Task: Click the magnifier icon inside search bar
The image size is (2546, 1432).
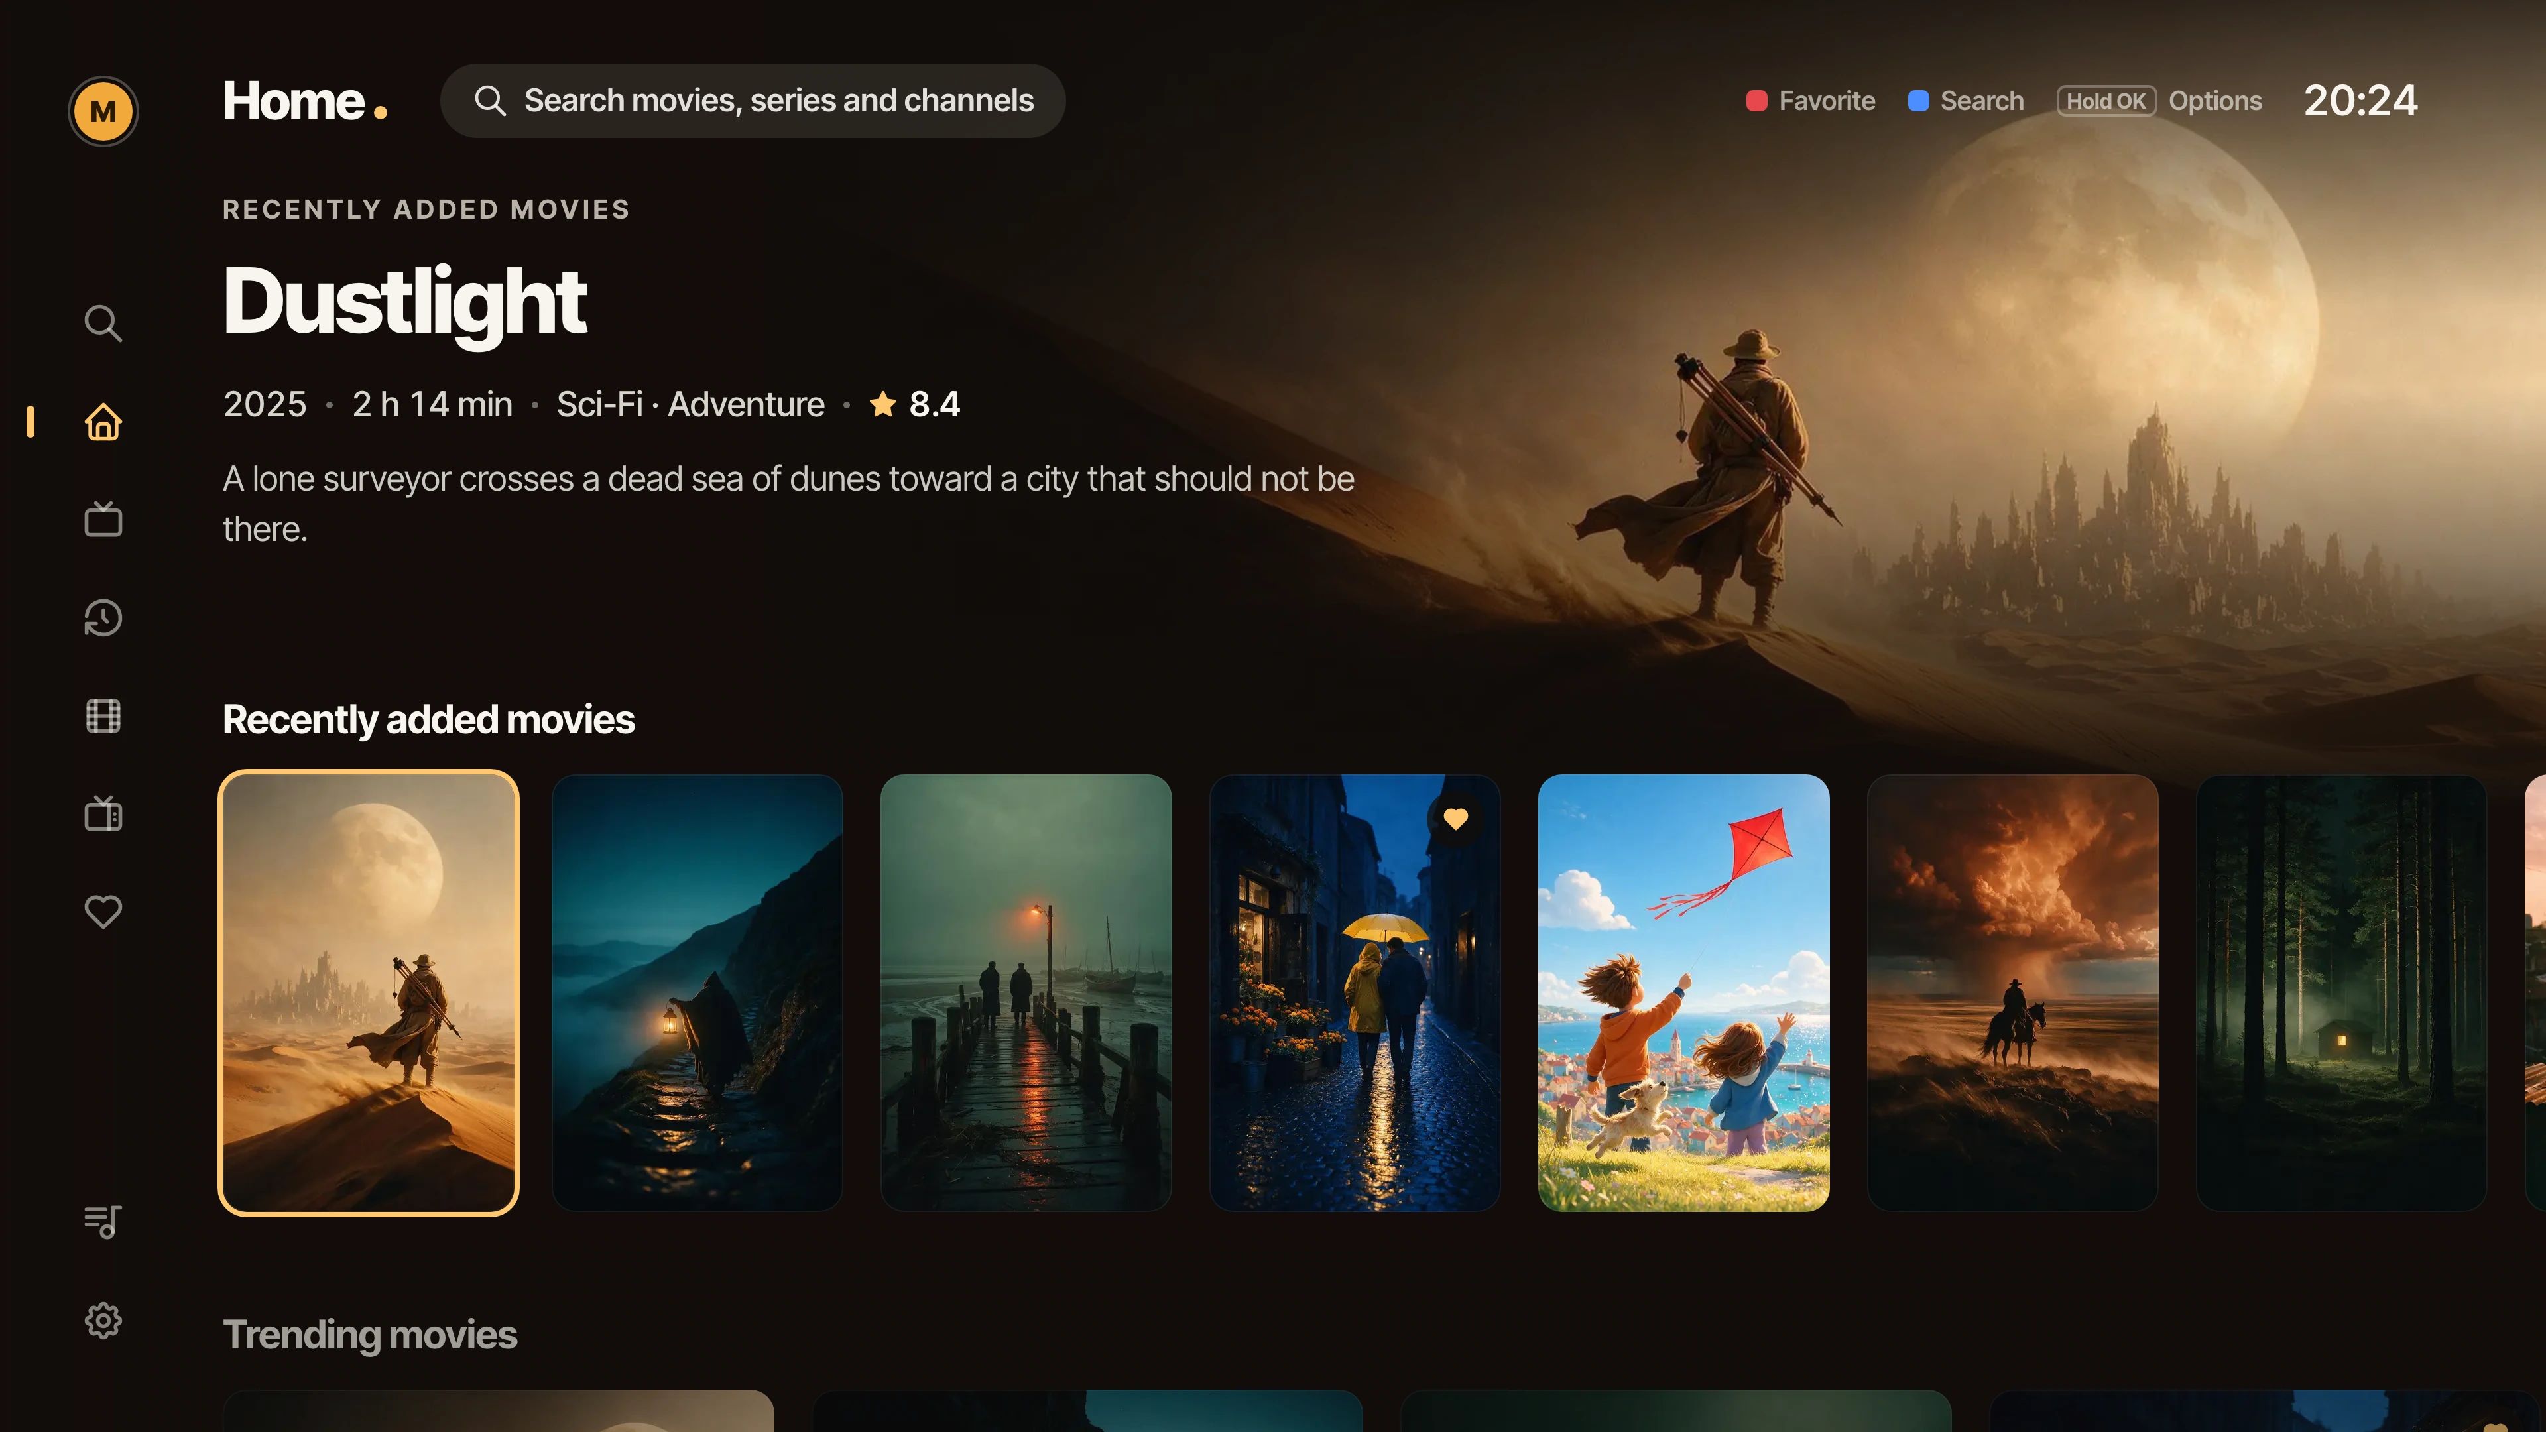Action: tap(490, 101)
